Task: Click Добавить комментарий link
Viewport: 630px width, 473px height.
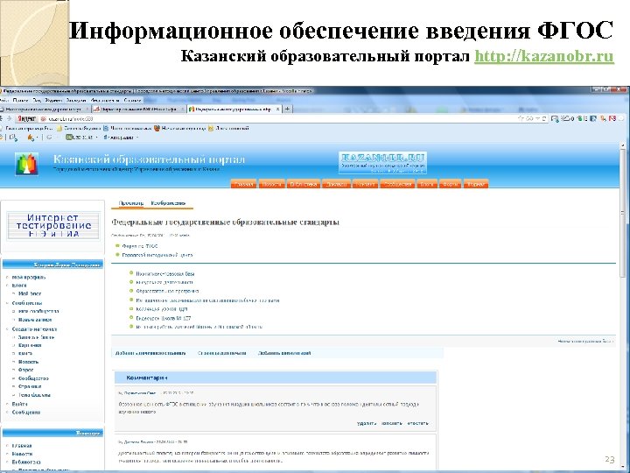Action: click(x=284, y=353)
